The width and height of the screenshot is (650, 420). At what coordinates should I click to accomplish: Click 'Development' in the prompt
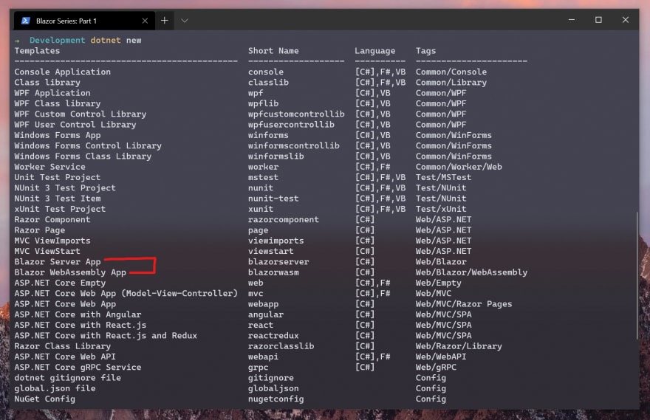[x=57, y=40]
